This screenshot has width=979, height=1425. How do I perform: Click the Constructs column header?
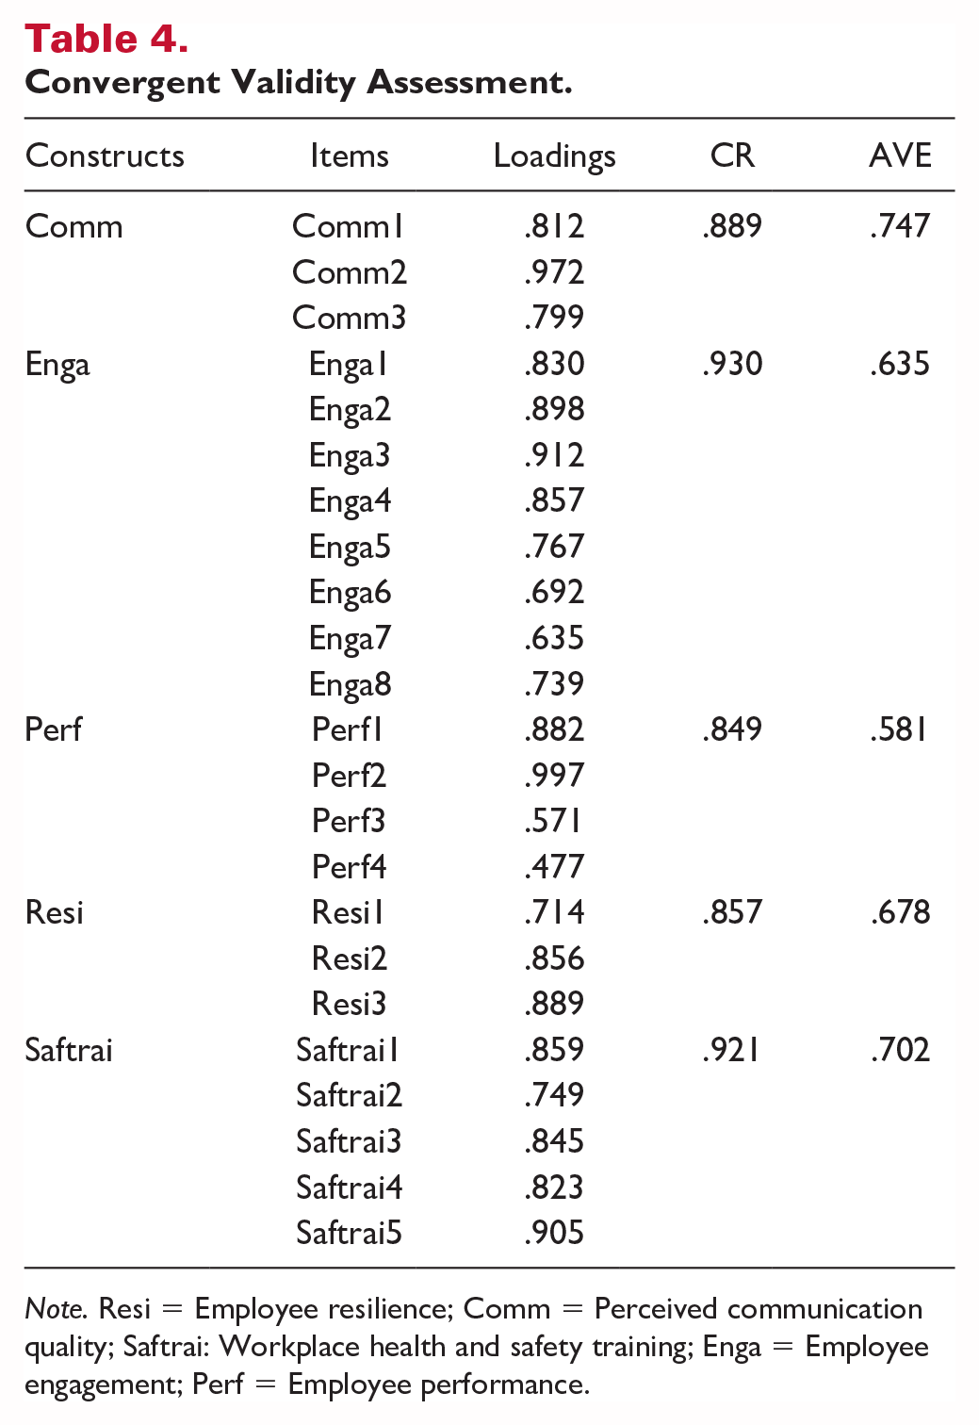point(105,156)
